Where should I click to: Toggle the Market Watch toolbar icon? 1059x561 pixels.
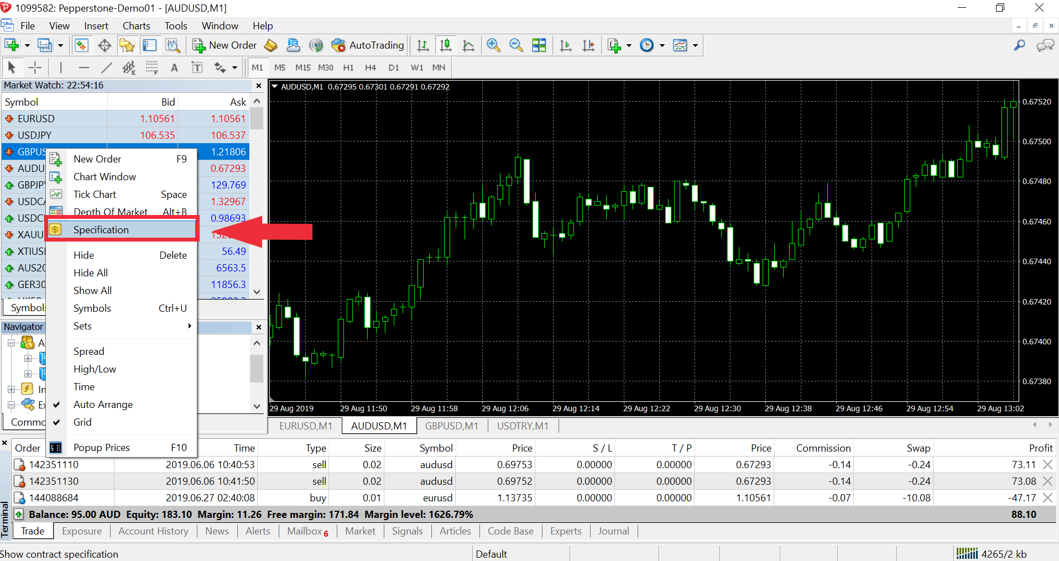[x=81, y=45]
